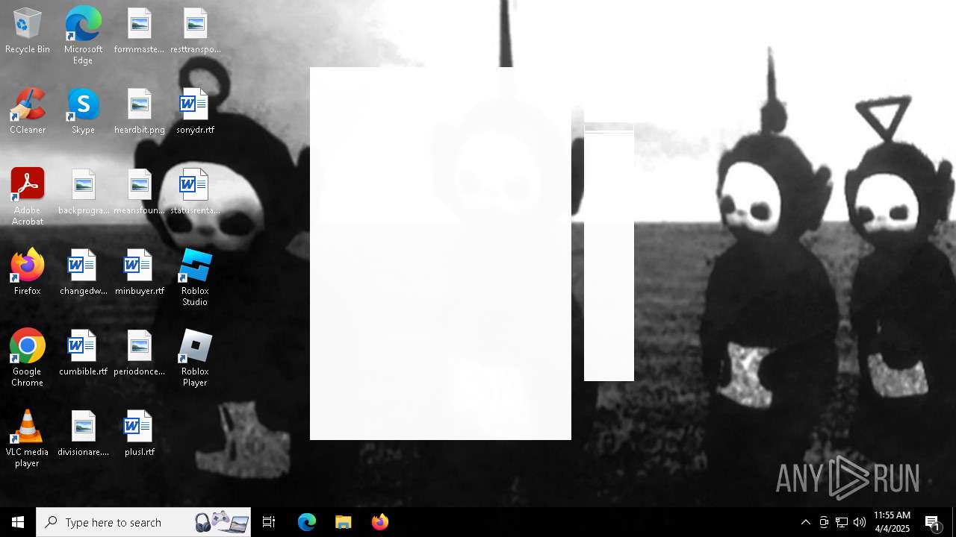Screen dimensions: 956x537
Task: Open Skype desktop shortcut
Action: point(83,112)
